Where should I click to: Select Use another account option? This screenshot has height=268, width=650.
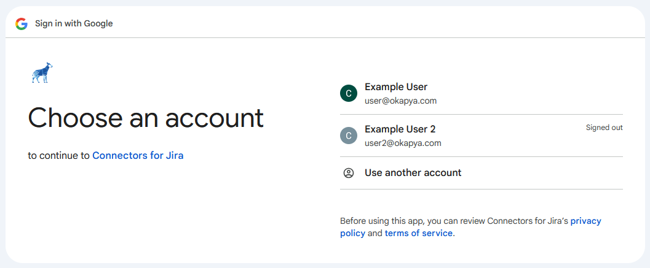[x=413, y=173]
